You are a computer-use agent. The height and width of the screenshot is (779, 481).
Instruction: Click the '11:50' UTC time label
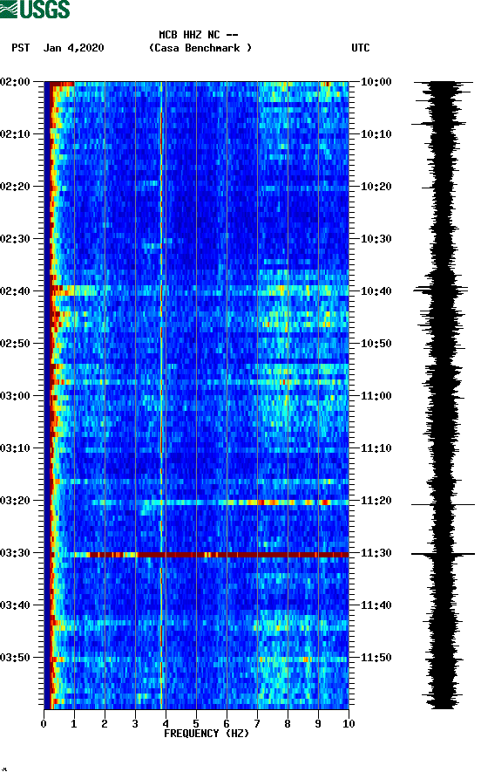pyautogui.click(x=376, y=657)
